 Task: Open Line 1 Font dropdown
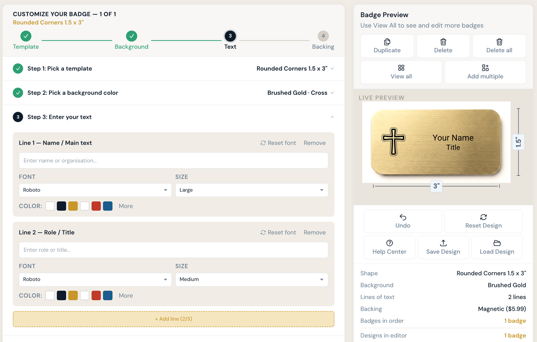95,190
